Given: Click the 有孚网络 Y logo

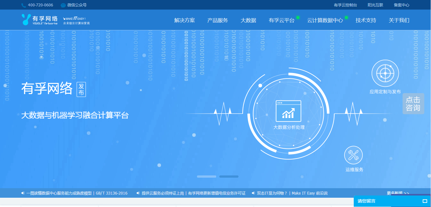Looking at the screenshot, I should [x=26, y=19].
